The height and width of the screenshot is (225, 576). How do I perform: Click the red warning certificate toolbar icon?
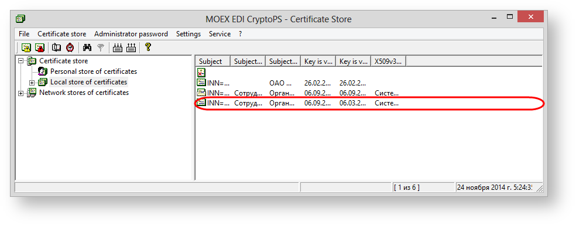point(40,47)
